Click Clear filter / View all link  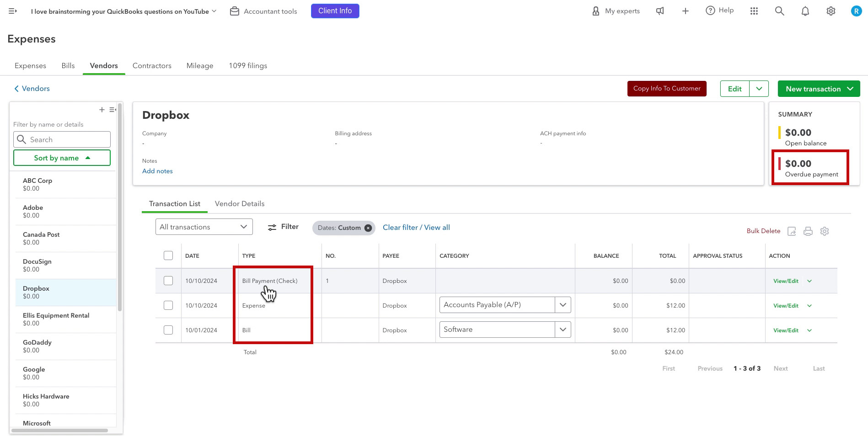click(x=416, y=227)
